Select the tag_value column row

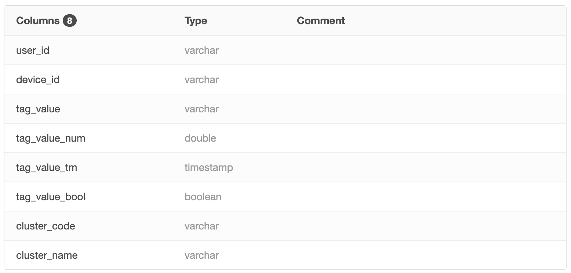click(38, 109)
